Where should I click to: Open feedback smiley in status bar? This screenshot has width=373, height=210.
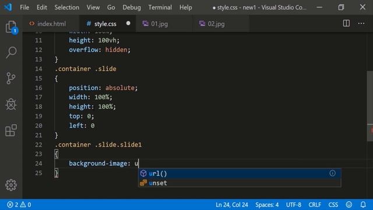[x=349, y=205]
